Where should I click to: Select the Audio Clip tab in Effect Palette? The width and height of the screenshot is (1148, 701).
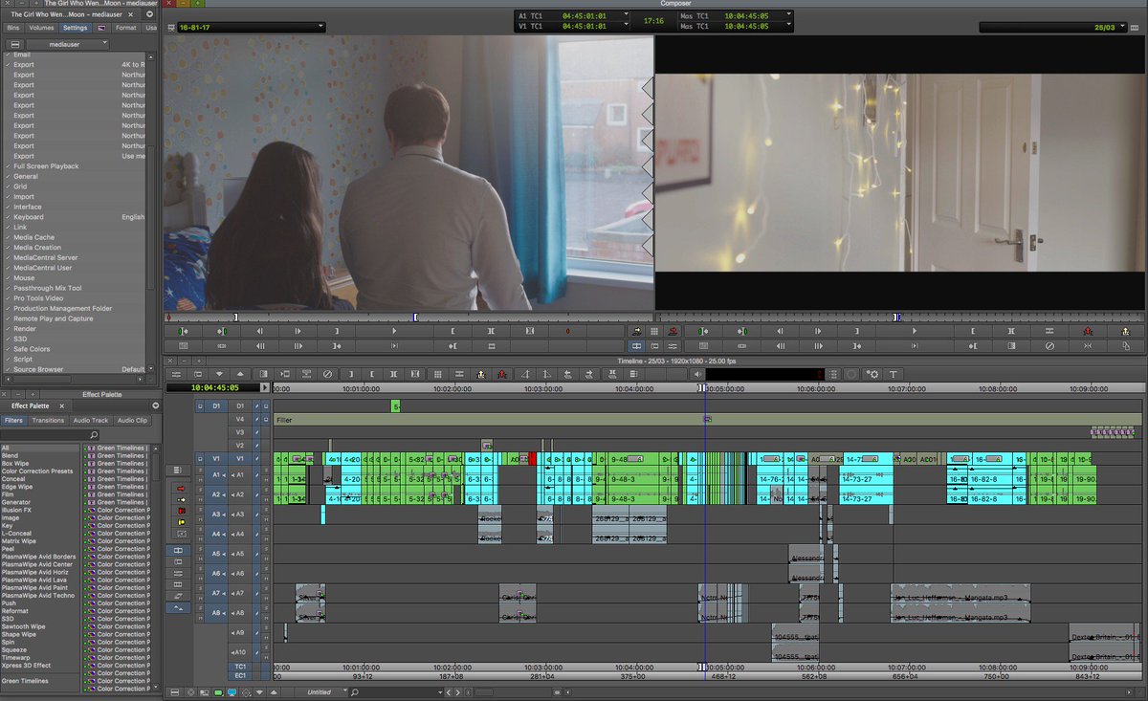tap(133, 420)
